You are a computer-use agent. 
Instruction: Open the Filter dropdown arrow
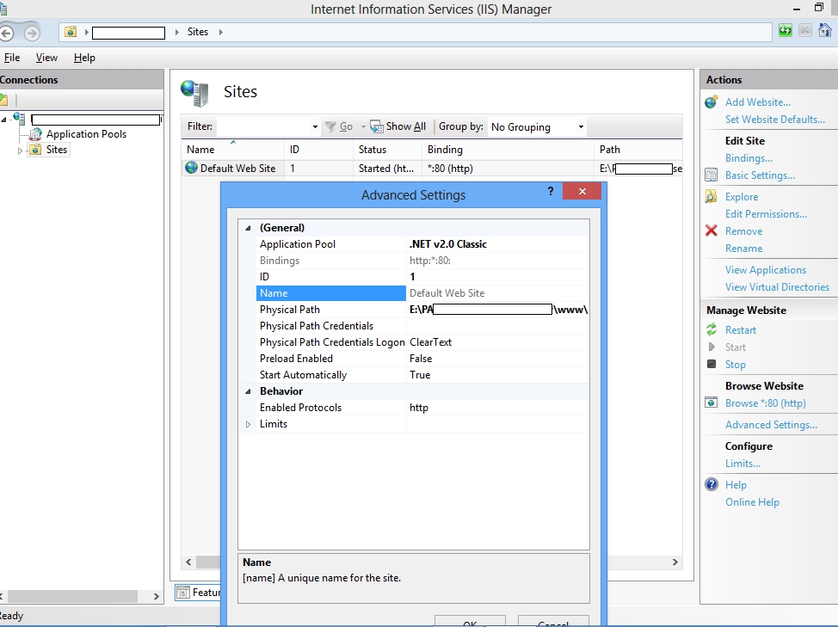click(315, 127)
